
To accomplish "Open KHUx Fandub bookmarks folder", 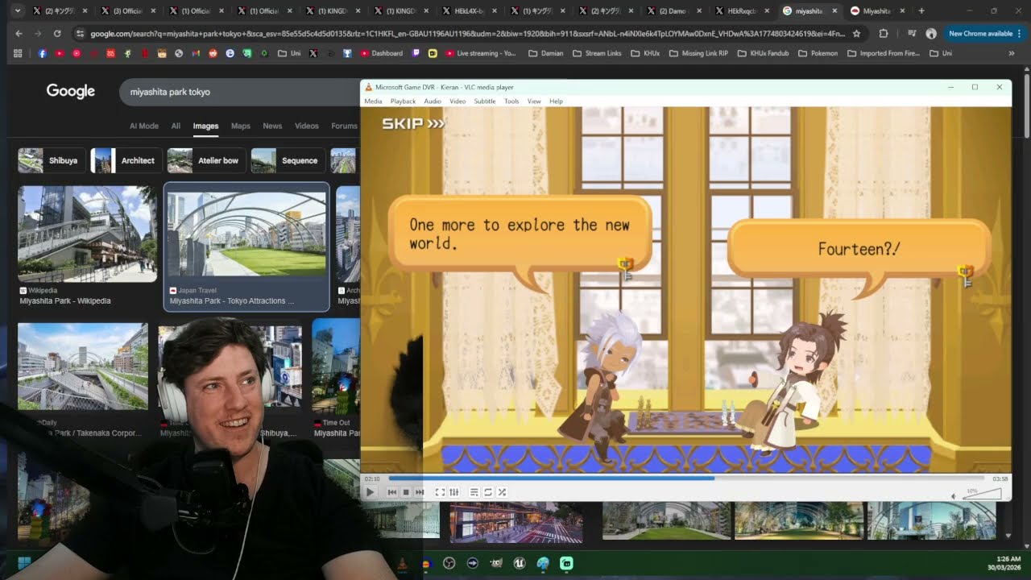I will [763, 53].
